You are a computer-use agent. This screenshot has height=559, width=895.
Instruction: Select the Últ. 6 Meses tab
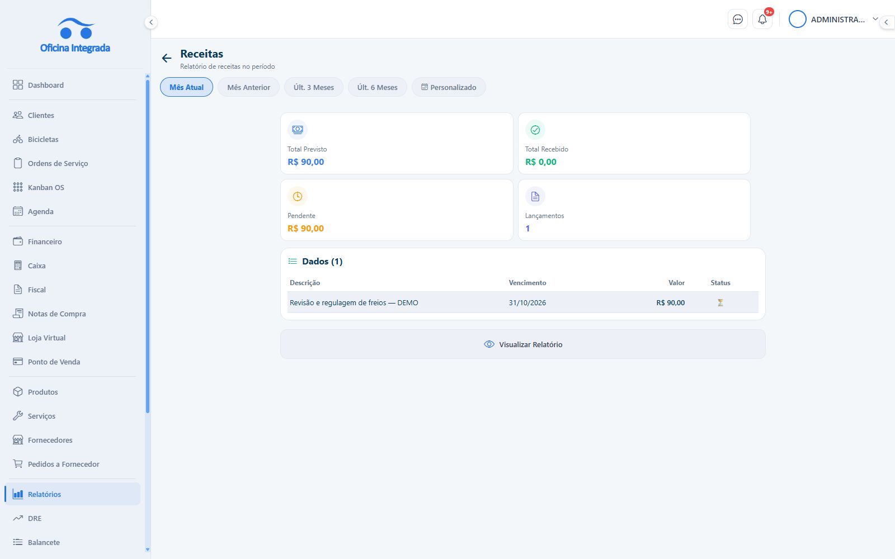[378, 87]
